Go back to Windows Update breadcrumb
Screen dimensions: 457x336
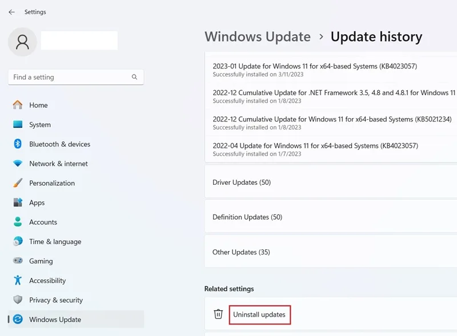[x=258, y=37]
